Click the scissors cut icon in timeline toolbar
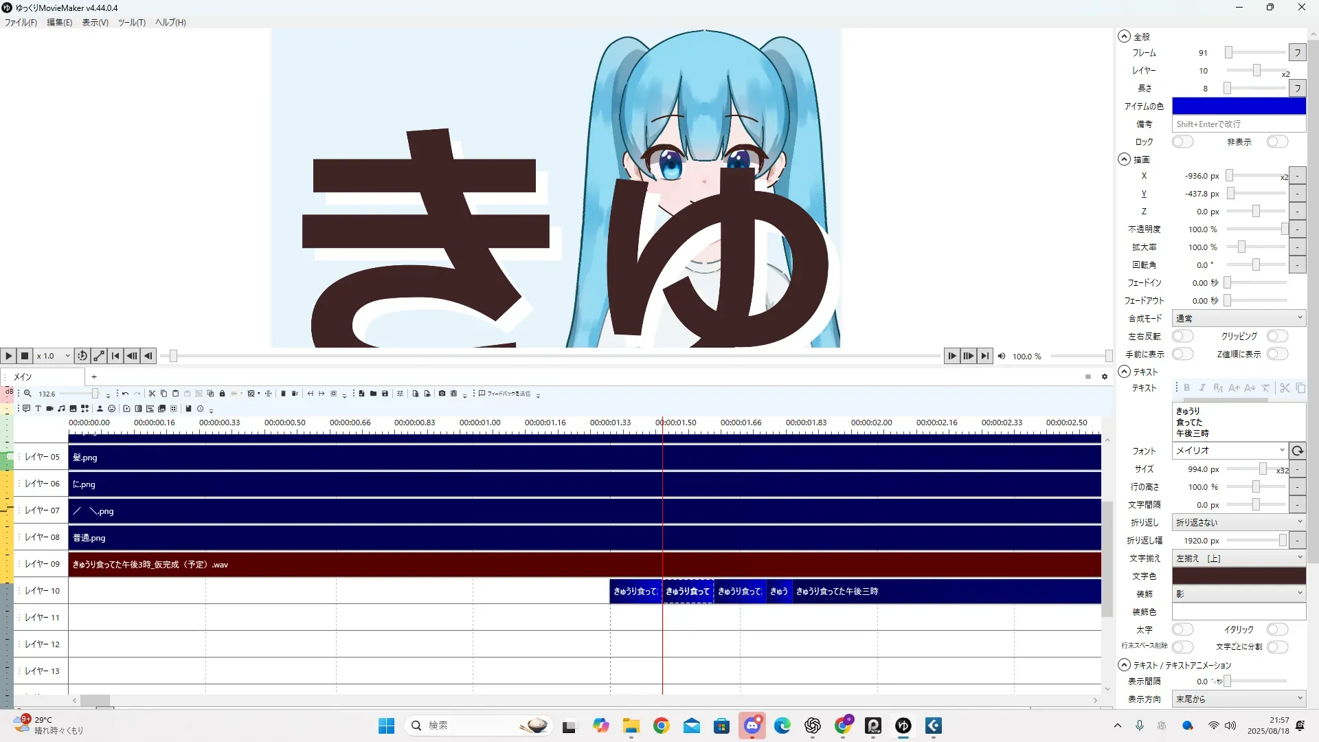Viewport: 1319px width, 742px height. pos(152,394)
